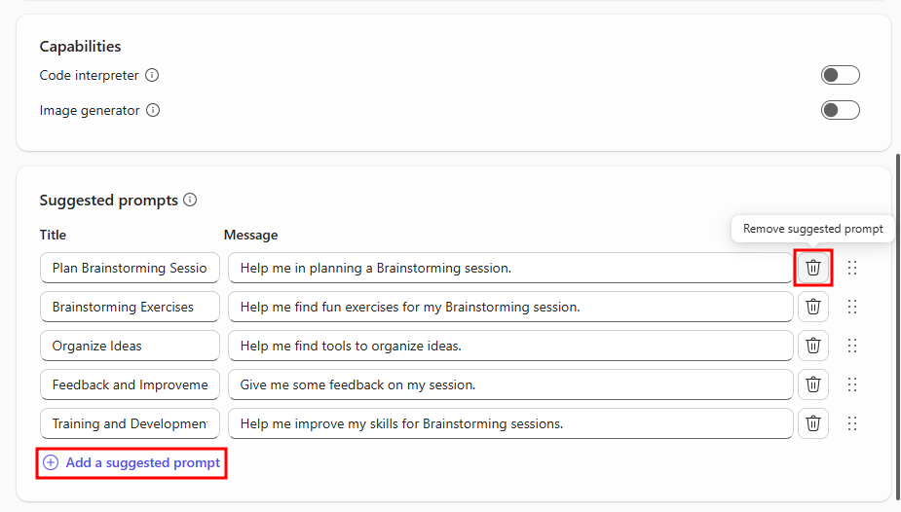Remove the Brainstorming Exercises prompt
The image size is (901, 512).
tap(813, 307)
